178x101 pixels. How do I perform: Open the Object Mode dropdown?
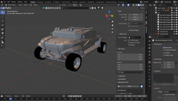[x=11, y=5]
